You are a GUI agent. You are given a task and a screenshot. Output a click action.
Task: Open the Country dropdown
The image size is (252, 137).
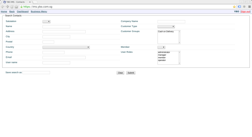(x=66, y=47)
